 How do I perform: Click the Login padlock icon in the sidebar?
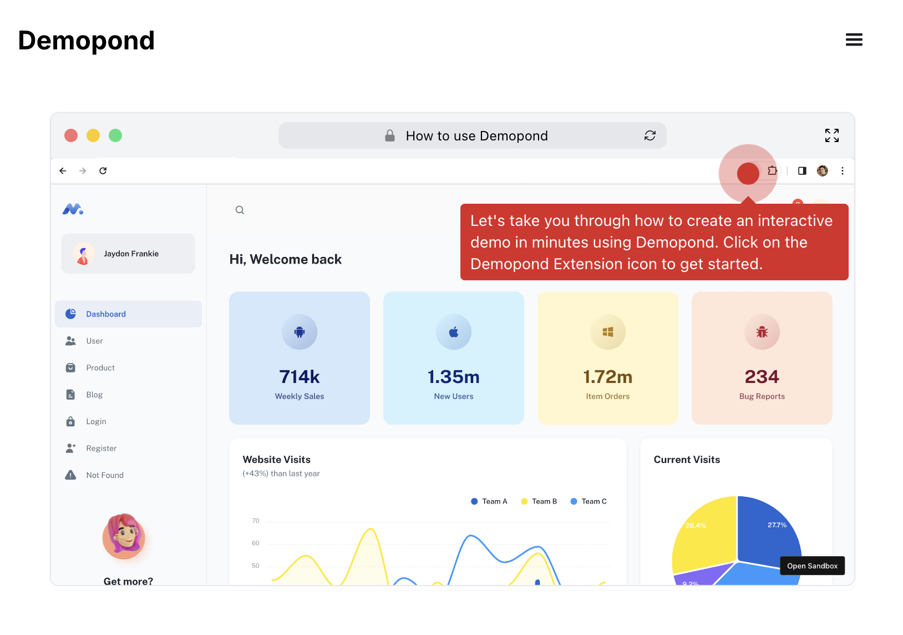[70, 421]
